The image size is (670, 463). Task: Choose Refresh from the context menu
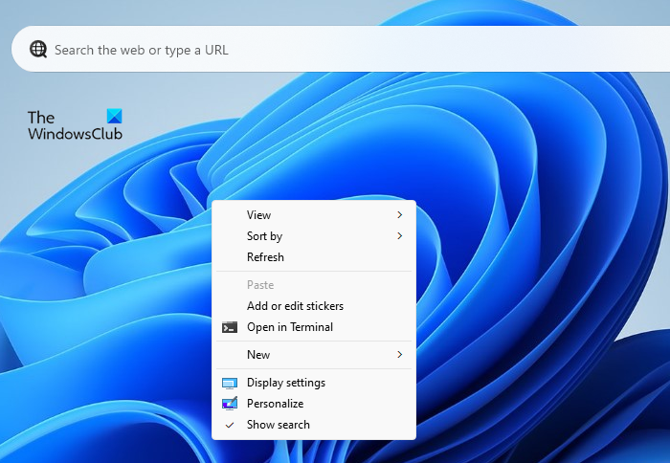314,257
